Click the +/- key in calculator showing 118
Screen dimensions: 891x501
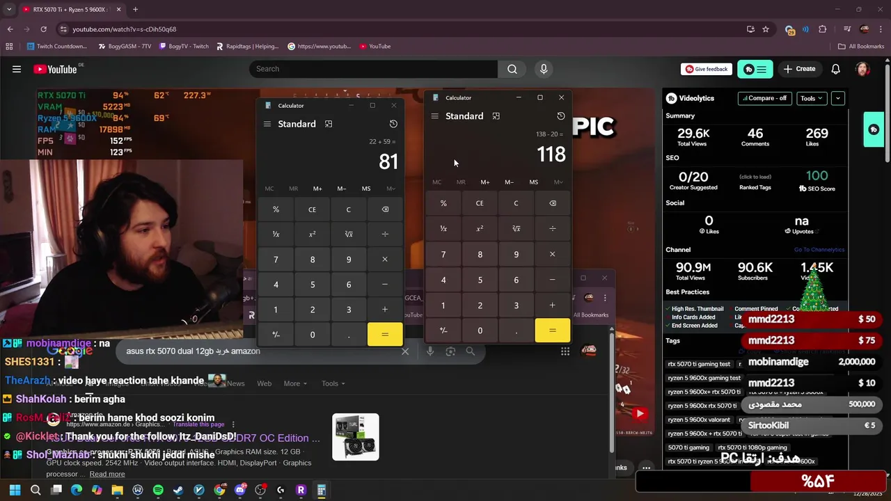(443, 331)
